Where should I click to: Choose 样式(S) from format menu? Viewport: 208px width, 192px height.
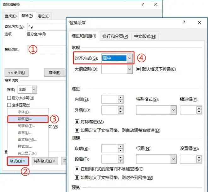click(28, 146)
